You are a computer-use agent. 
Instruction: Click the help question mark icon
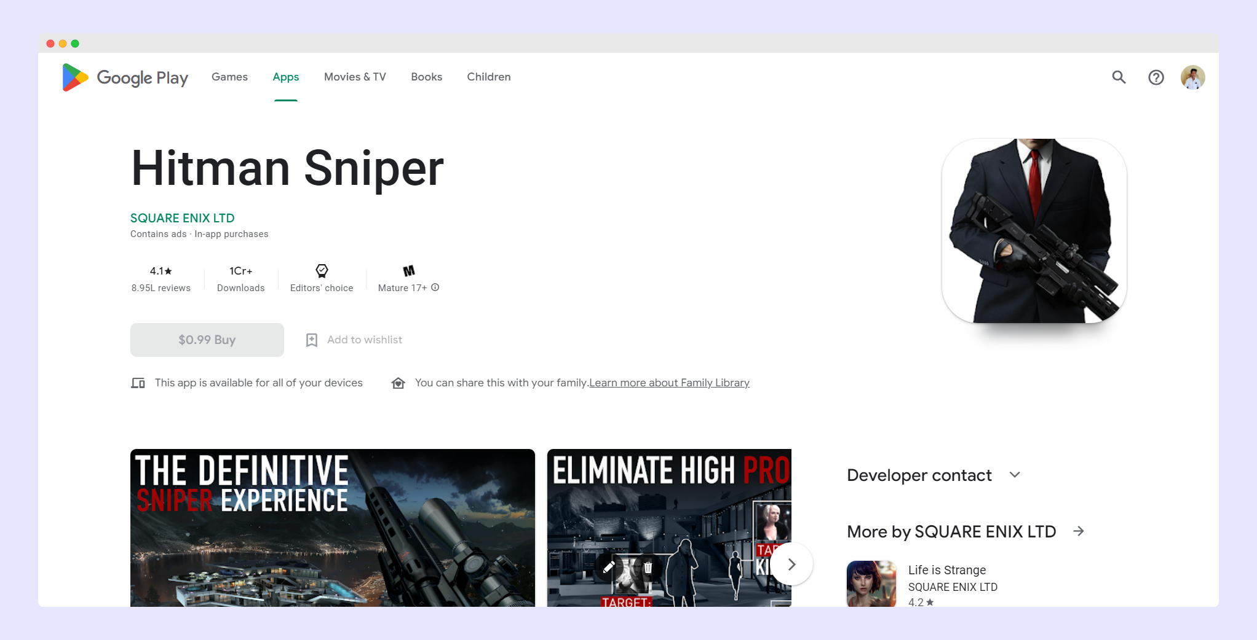pyautogui.click(x=1156, y=77)
